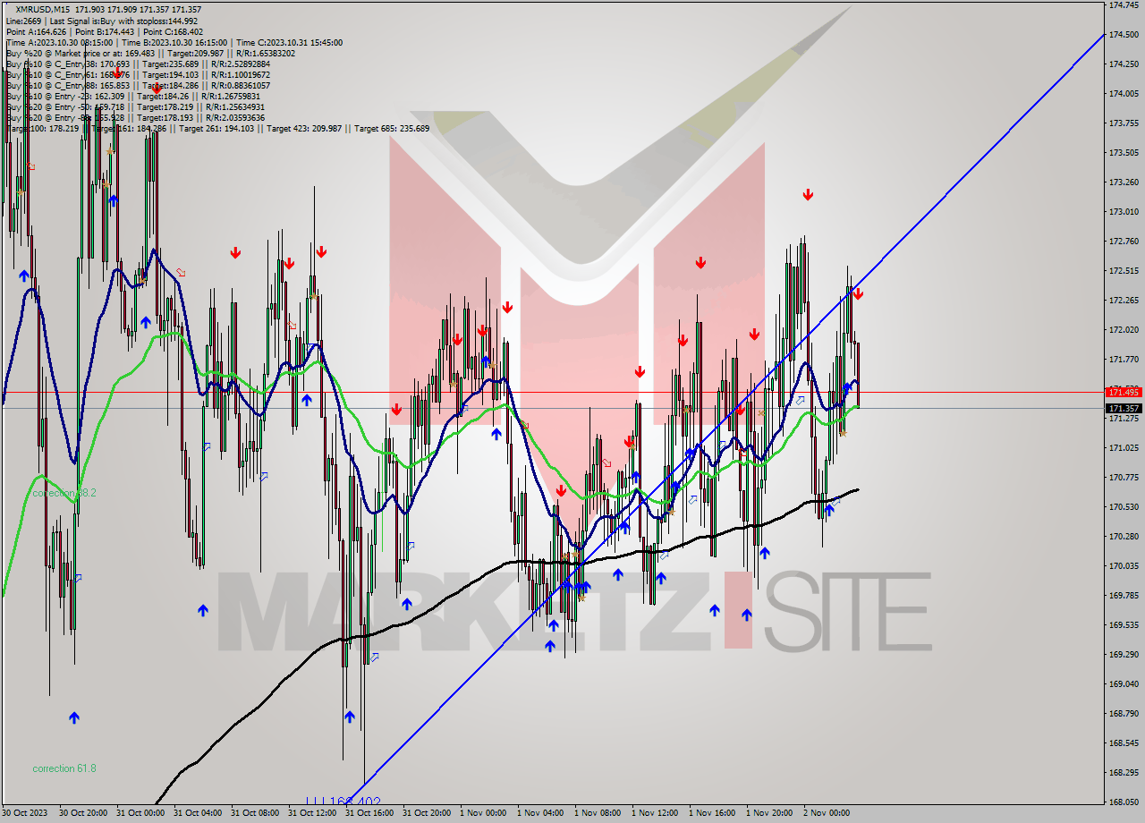Click the 173.260 price axis label
This screenshot has width=1145, height=823.
tap(1124, 182)
